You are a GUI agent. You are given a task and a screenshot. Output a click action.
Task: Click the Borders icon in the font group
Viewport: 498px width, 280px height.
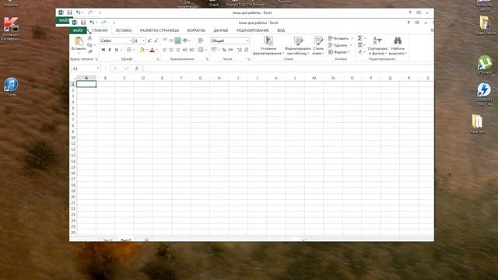click(129, 50)
